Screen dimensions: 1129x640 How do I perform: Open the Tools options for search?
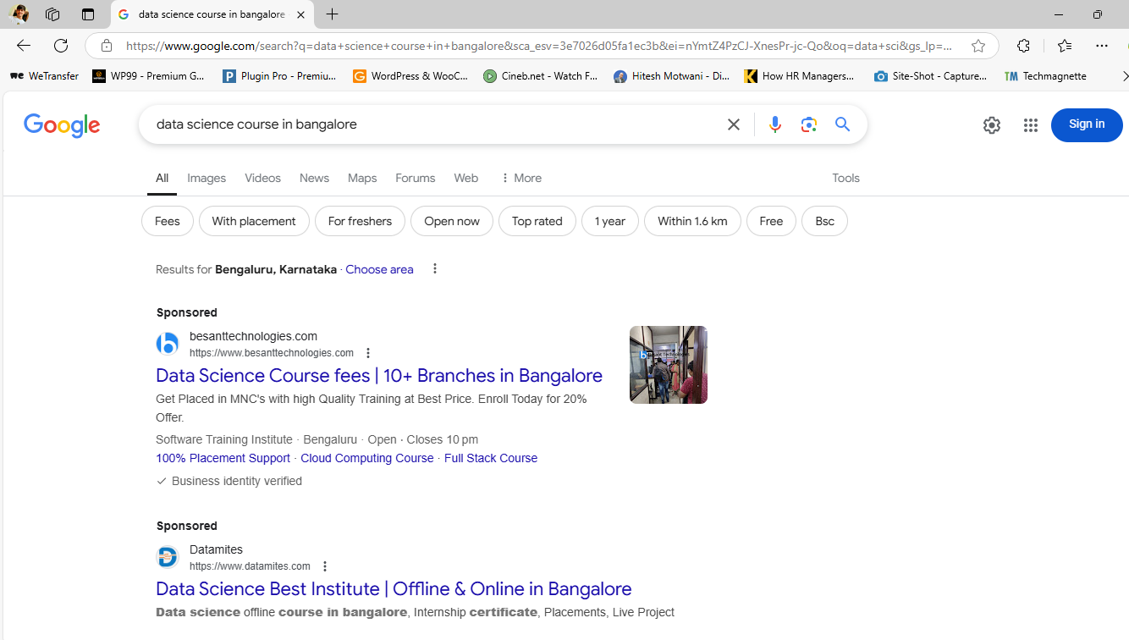point(845,178)
